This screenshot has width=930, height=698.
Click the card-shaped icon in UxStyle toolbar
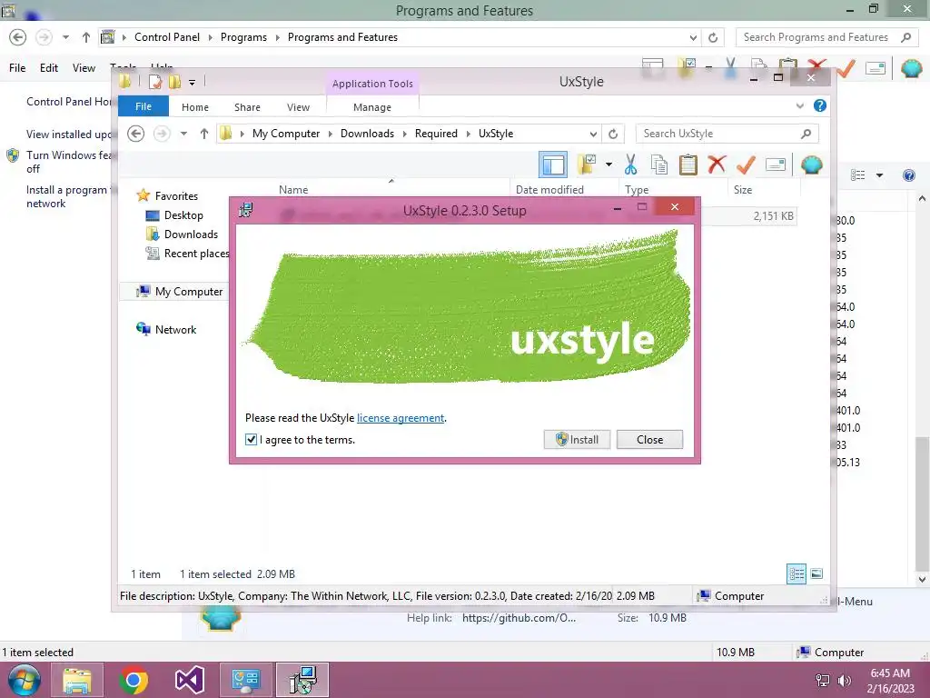click(x=776, y=165)
